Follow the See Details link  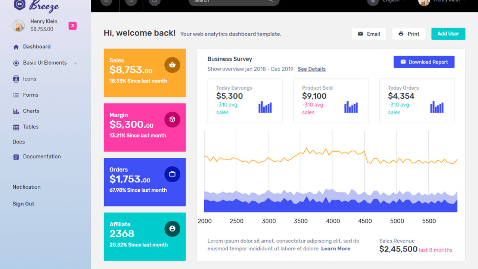[311, 69]
